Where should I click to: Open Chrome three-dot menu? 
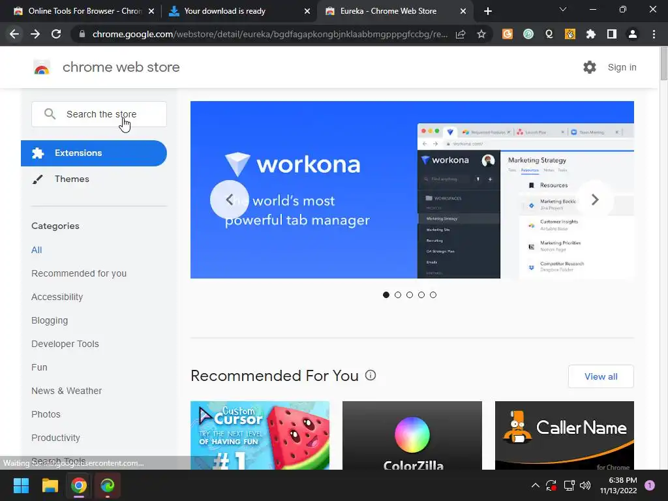pos(654,34)
